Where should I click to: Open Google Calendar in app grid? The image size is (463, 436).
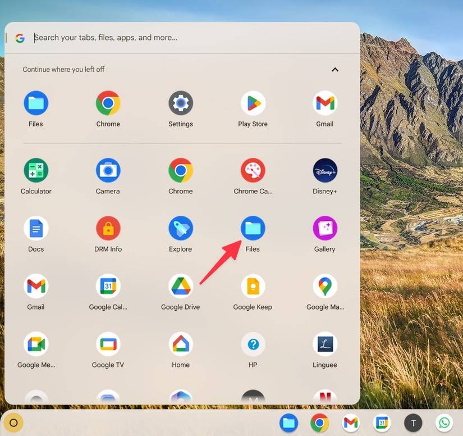[x=108, y=287]
